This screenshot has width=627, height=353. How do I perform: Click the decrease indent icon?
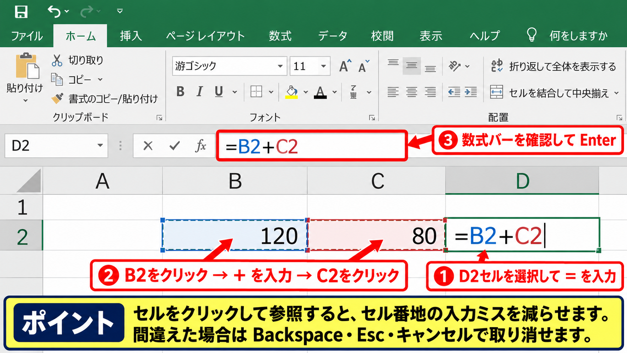coord(454,92)
